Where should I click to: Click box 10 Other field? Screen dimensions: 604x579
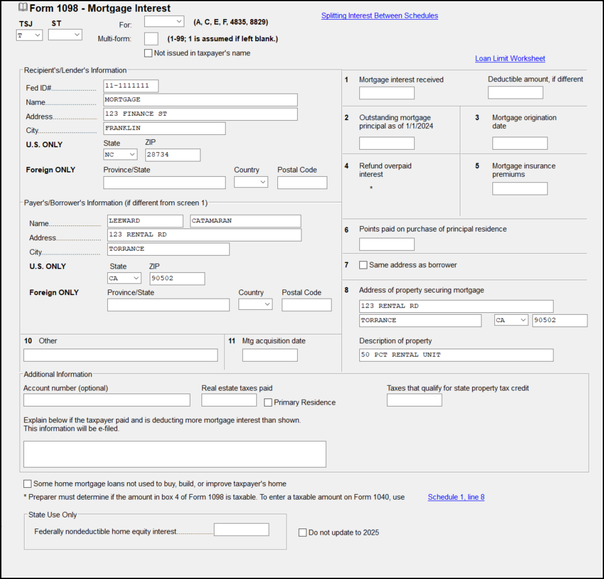121,355
